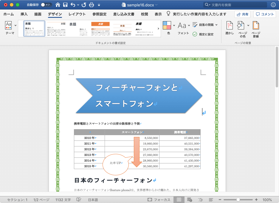Toggle AutoSave (自動保存) switch
This screenshot has height=203, width=279.
point(46,5)
